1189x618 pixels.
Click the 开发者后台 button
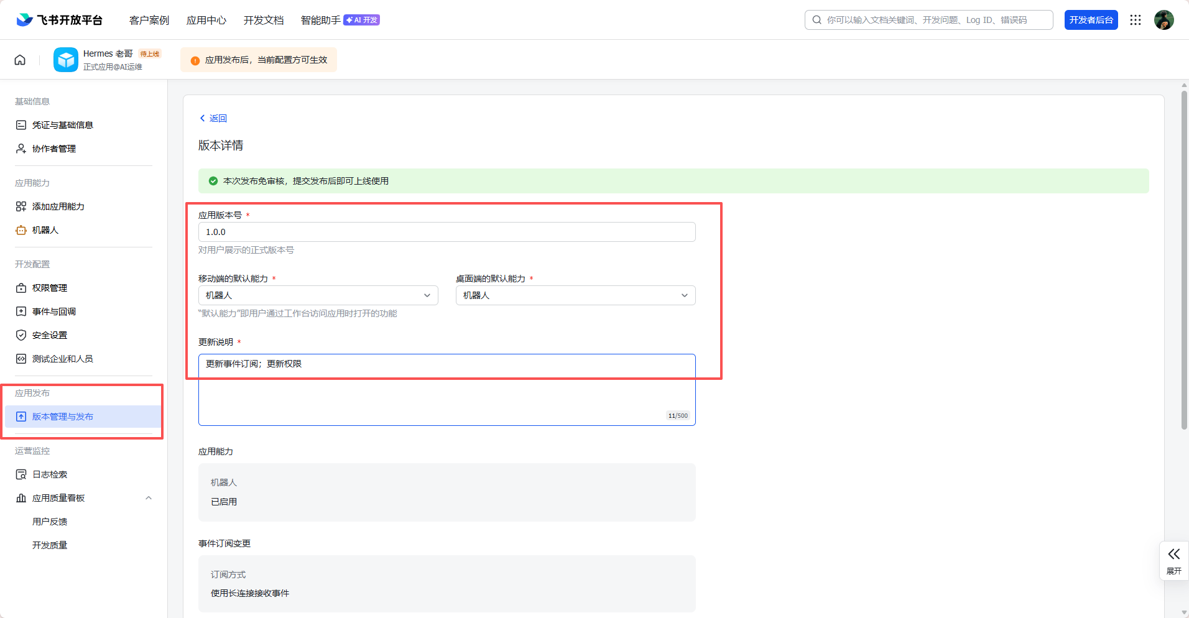[x=1091, y=20]
